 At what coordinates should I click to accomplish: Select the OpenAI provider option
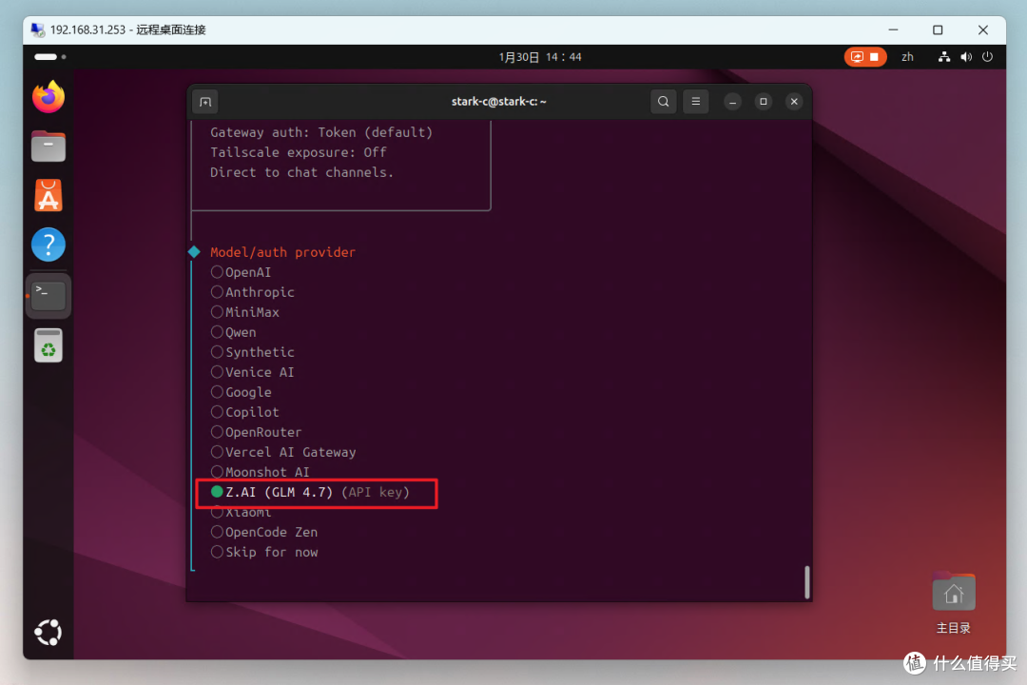tap(241, 272)
